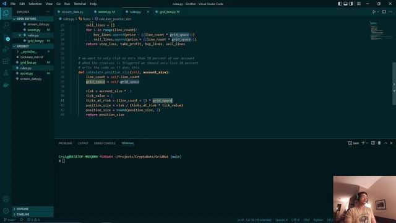Open the Run and Debug view
Image resolution: width=396 pixels, height=223 pixels.
[6, 49]
